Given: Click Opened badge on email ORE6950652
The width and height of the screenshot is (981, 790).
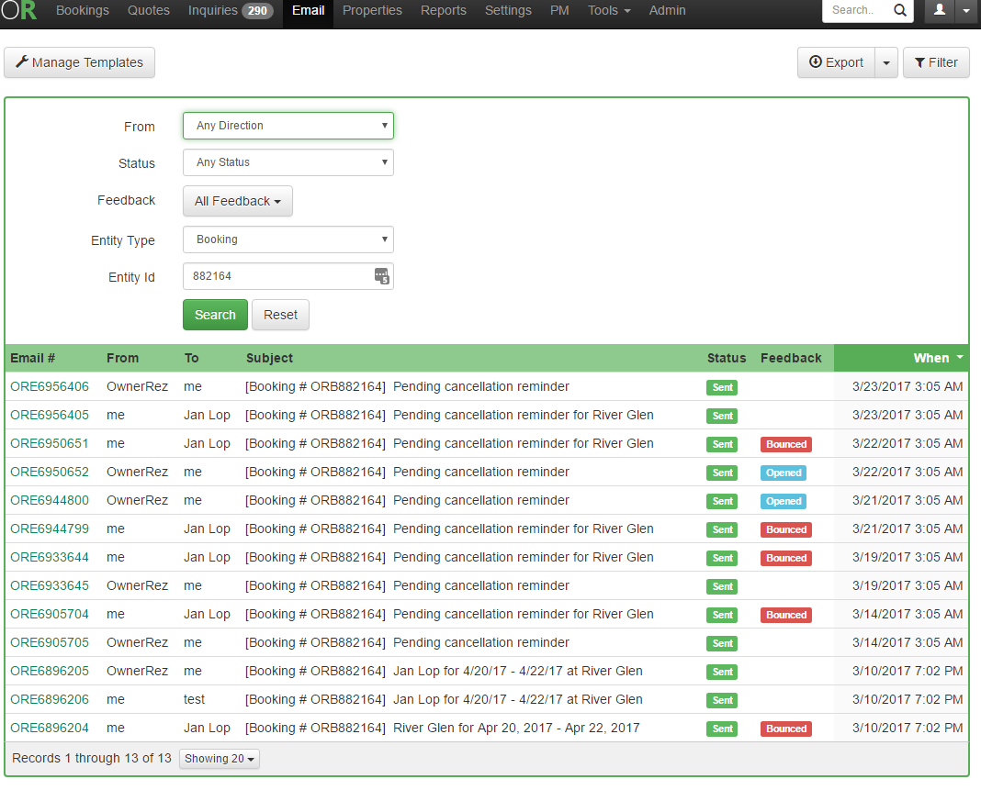Looking at the screenshot, I should 784,473.
